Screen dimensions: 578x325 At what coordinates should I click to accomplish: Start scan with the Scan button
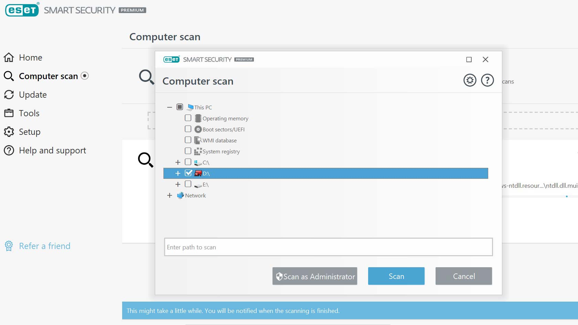[x=396, y=276]
